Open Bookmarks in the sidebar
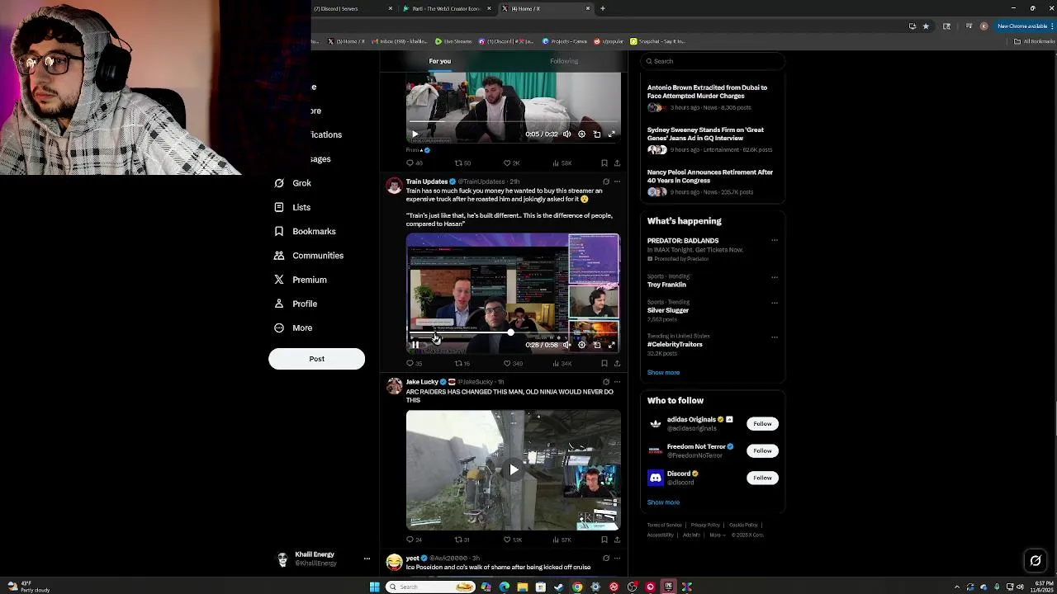The width and height of the screenshot is (1057, 594). click(x=305, y=231)
